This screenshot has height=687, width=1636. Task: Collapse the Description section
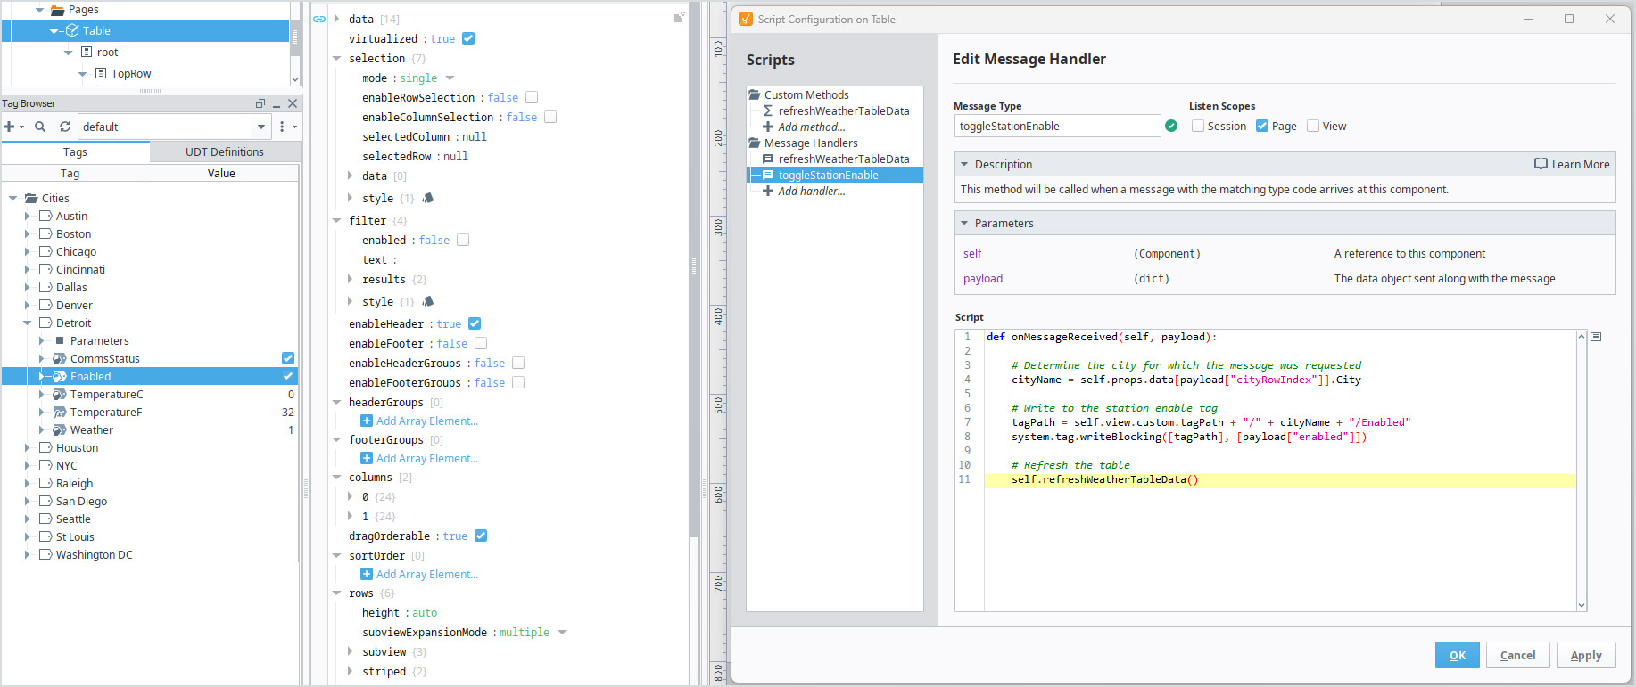[964, 164]
